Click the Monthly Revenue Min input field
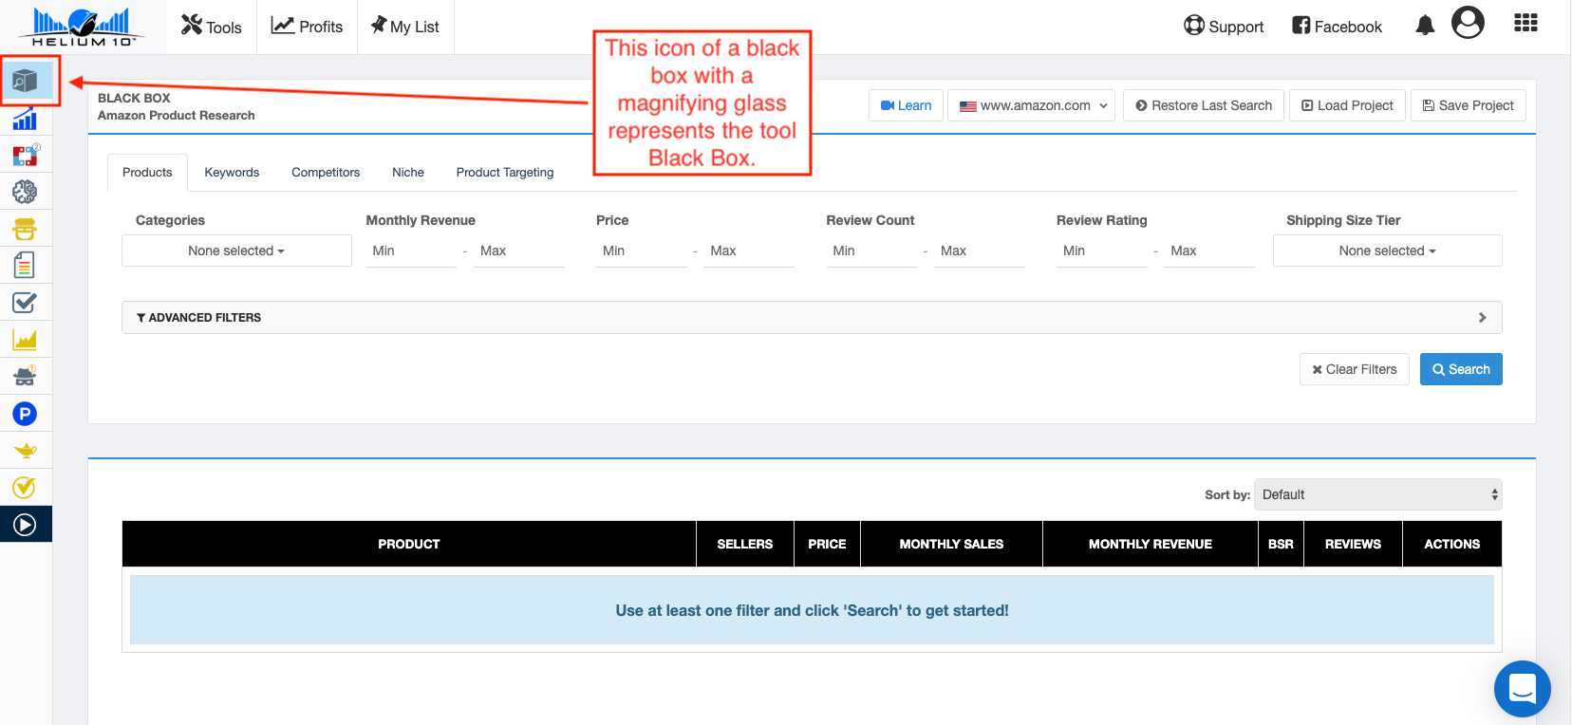The width and height of the screenshot is (1572, 725). tap(412, 251)
